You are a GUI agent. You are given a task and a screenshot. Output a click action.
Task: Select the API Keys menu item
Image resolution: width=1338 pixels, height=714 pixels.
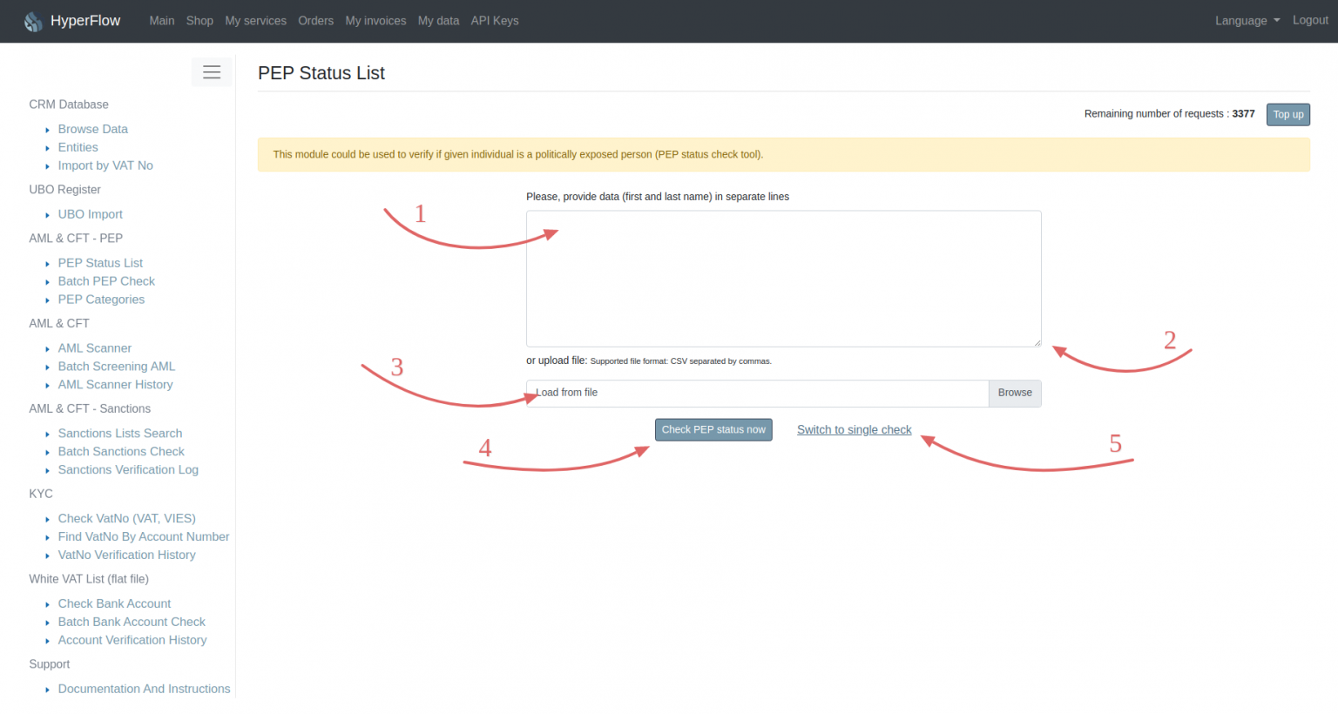(494, 20)
